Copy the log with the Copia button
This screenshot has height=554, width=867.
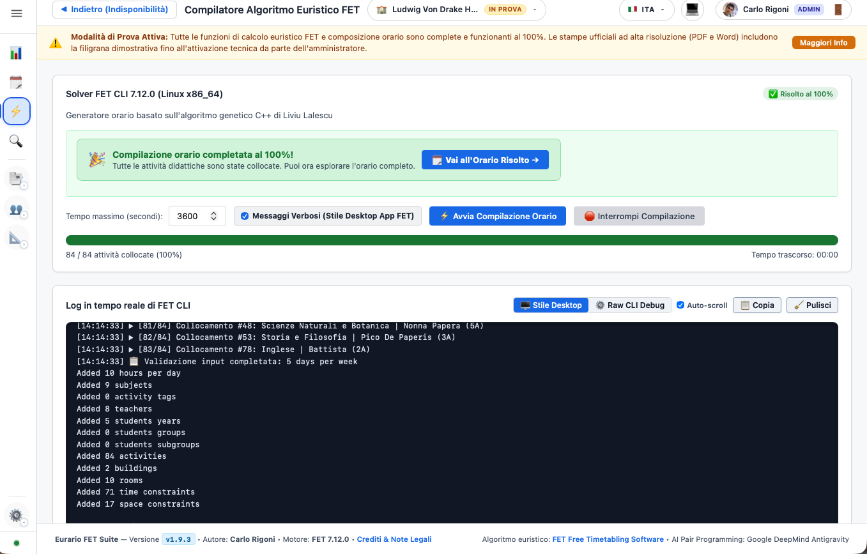pos(757,305)
